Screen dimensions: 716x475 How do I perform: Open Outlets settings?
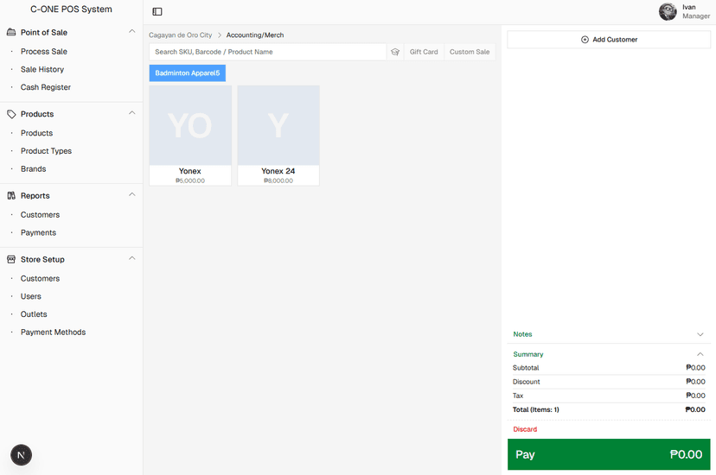coord(34,314)
